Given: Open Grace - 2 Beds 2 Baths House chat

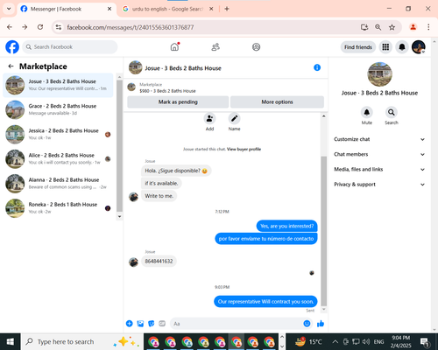Looking at the screenshot, I should tap(58, 109).
